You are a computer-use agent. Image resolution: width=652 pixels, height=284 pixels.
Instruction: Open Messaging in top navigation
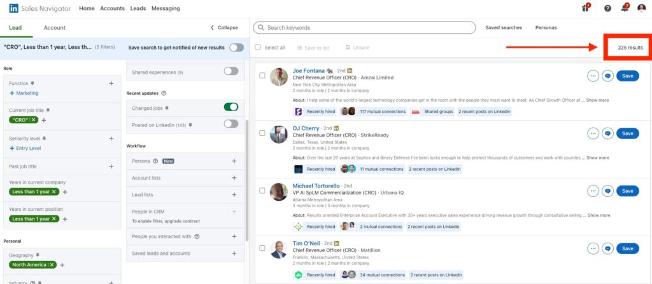[x=166, y=8]
